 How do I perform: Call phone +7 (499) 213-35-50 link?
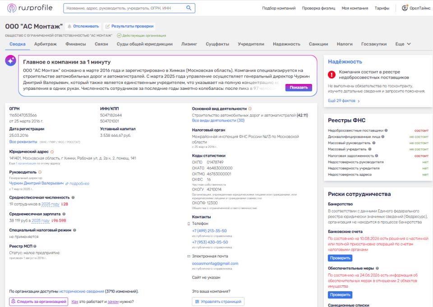(x=209, y=231)
